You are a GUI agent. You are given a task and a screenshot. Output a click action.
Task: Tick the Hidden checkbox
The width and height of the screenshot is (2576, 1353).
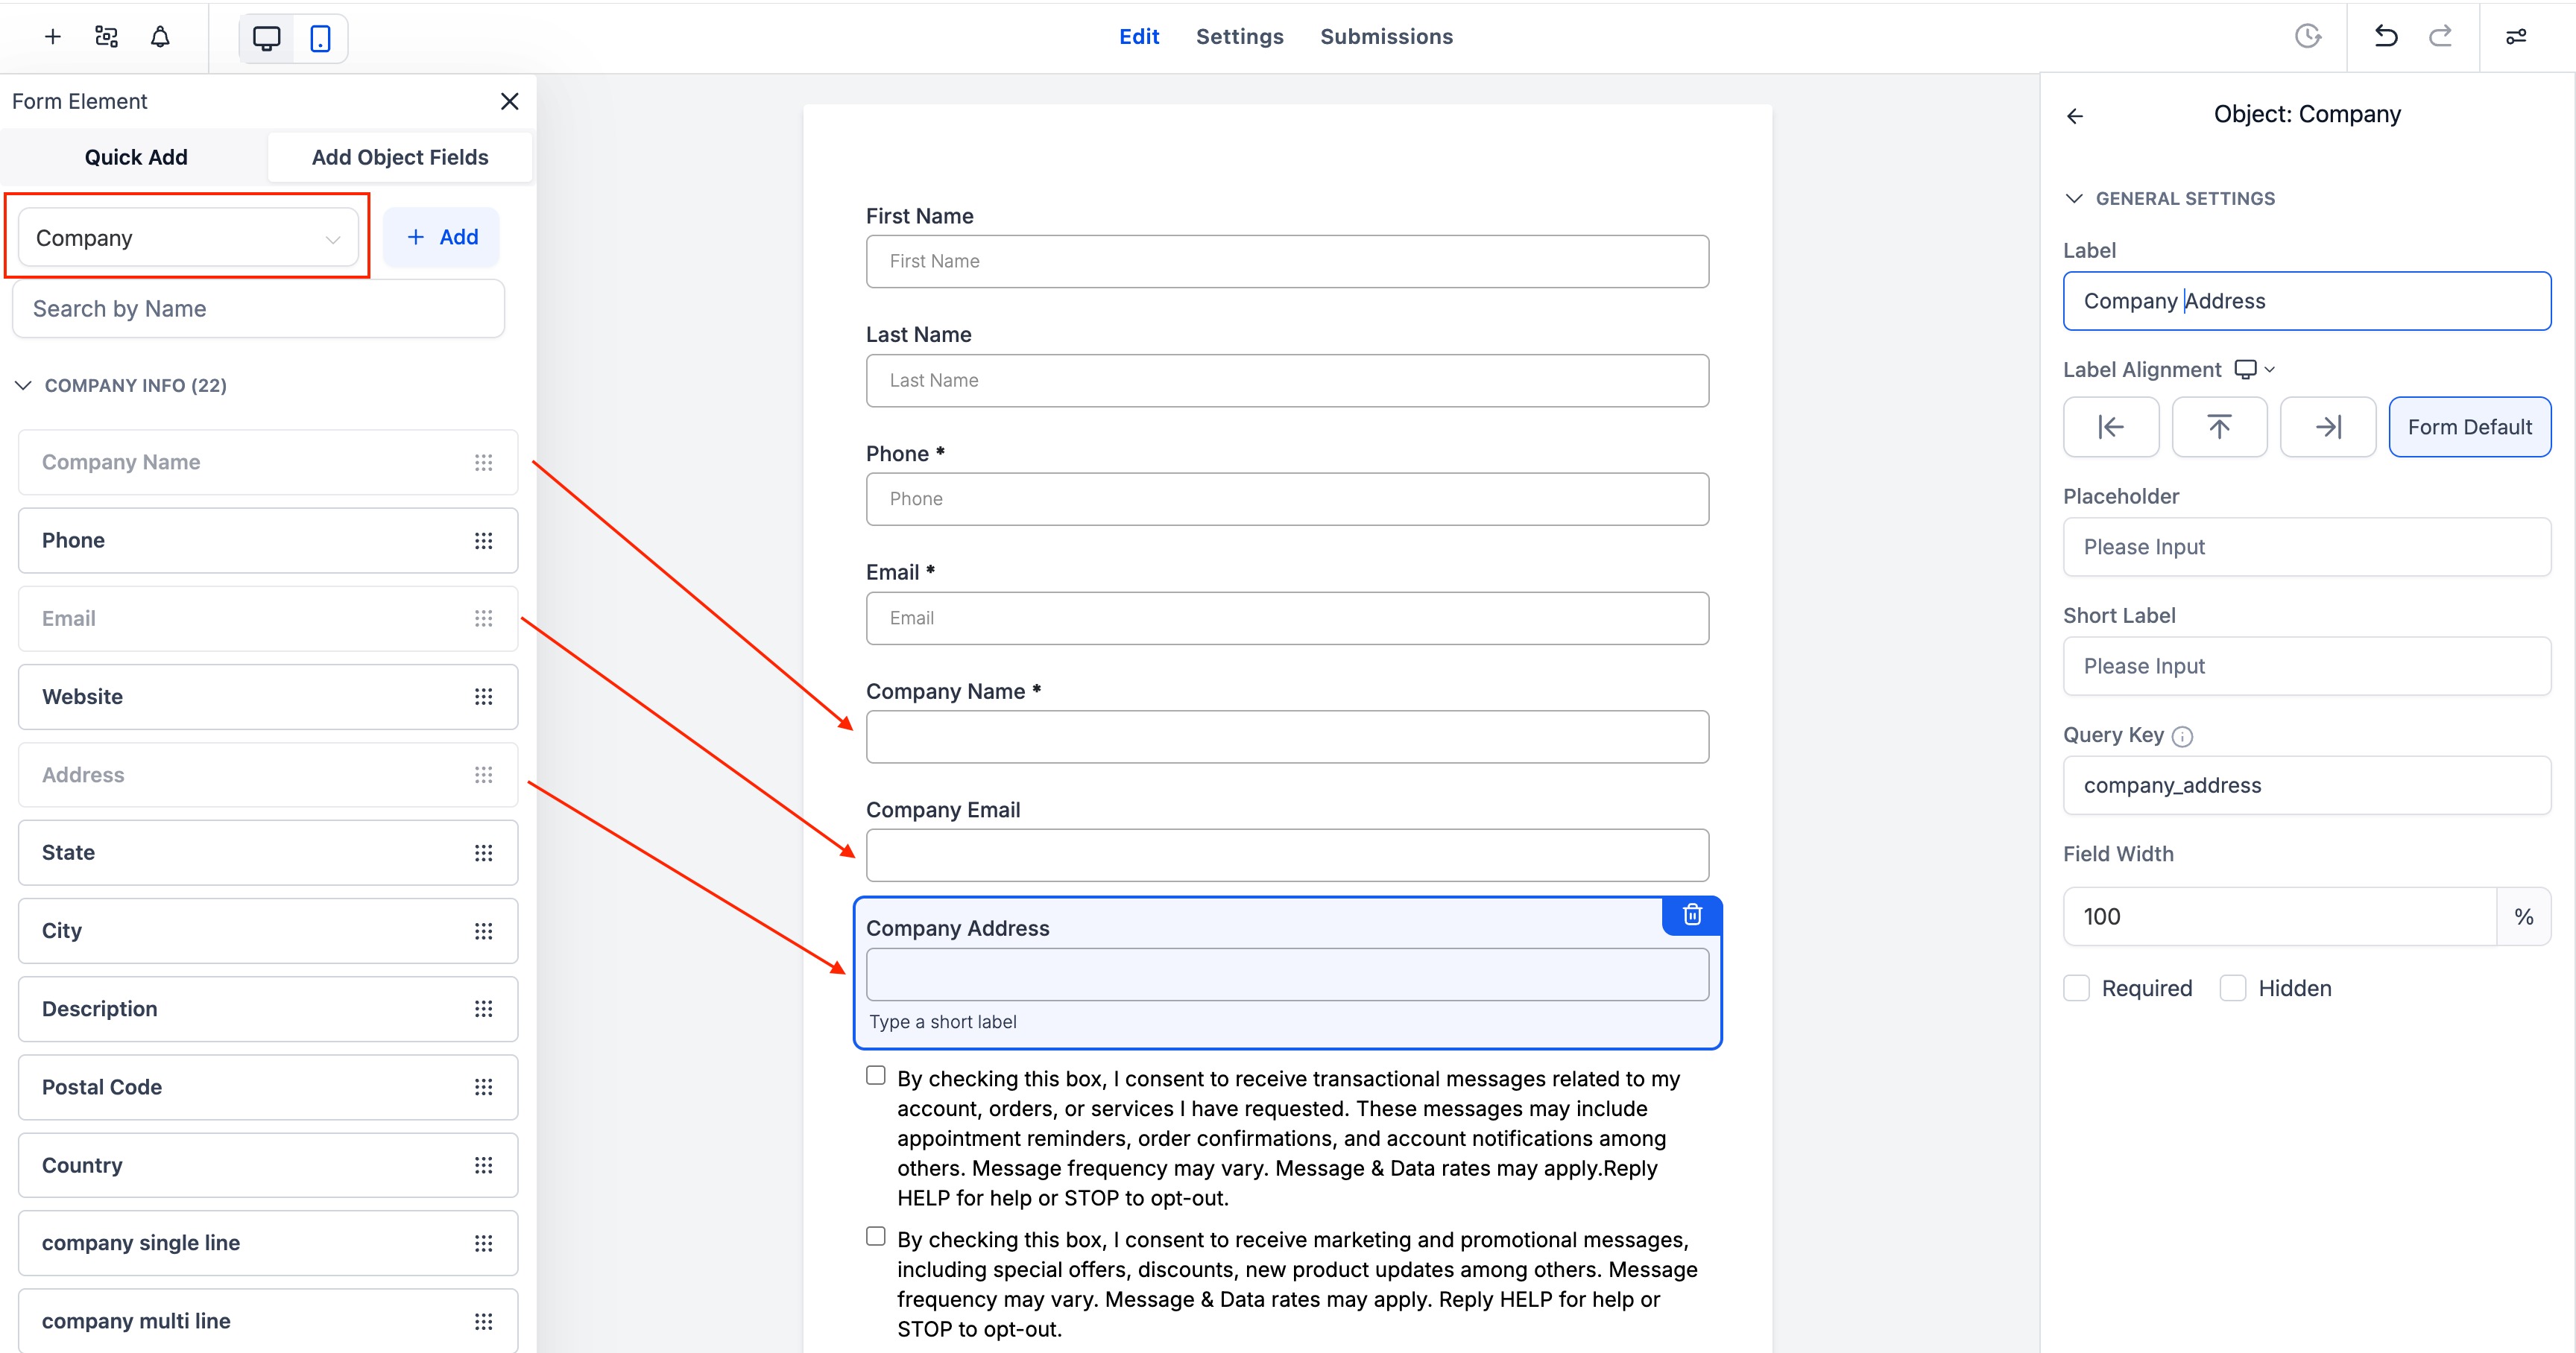[2233, 988]
